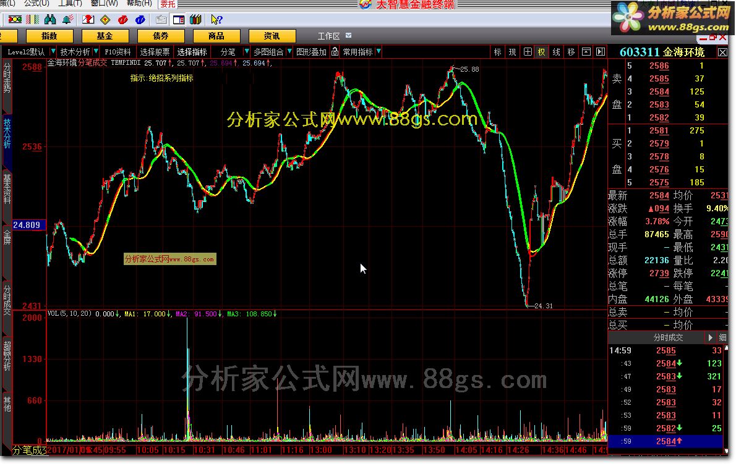Click the grid crosshair toolbar icon
The width and height of the screenshot is (736, 464).
point(528,51)
